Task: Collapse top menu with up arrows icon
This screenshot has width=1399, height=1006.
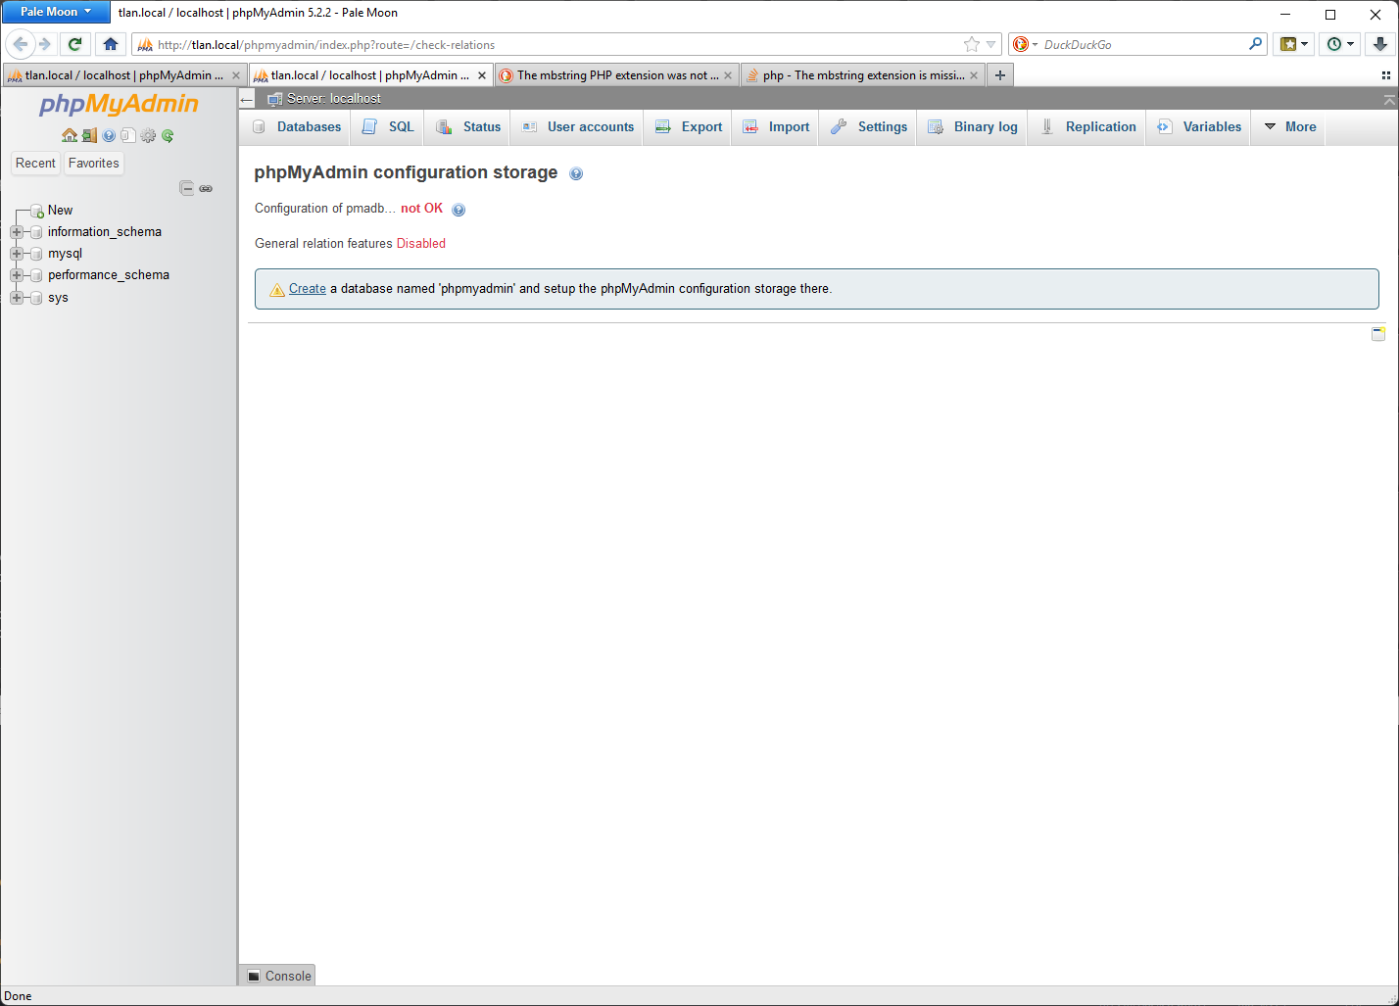Action: tap(1389, 100)
